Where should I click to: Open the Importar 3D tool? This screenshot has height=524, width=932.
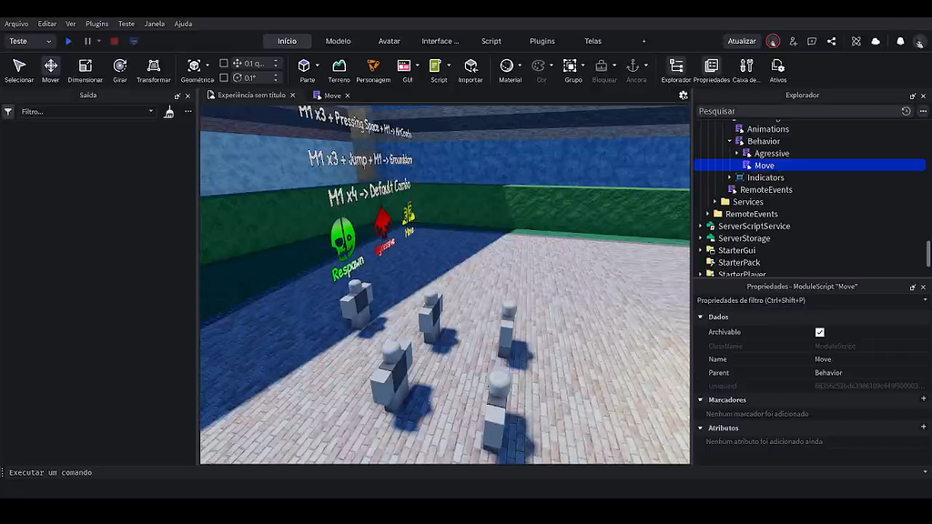tap(471, 69)
